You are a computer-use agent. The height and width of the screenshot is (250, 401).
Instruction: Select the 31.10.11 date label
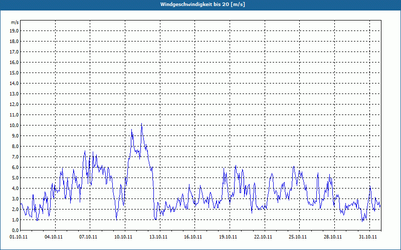[368, 237]
